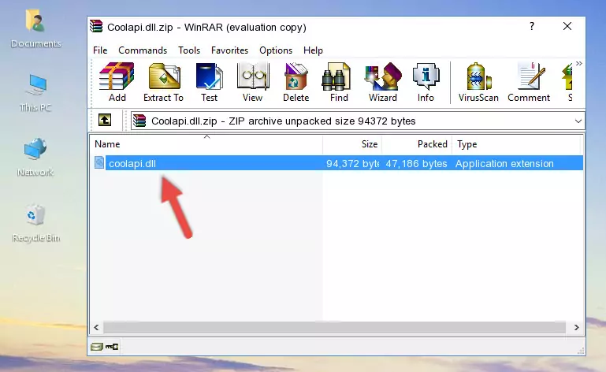Open the Tools menu

point(189,50)
